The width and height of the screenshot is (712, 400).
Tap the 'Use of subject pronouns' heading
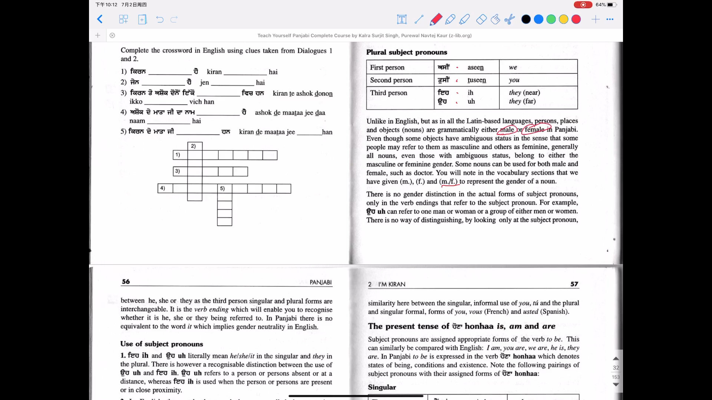click(x=162, y=344)
